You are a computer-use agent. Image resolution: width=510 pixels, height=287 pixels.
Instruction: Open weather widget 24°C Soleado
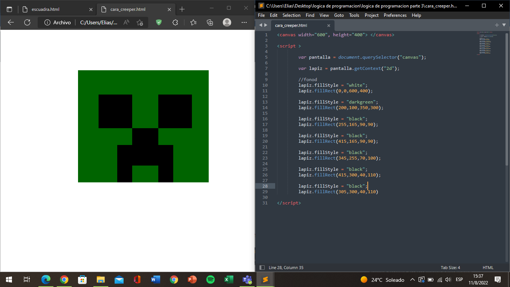pos(383,280)
